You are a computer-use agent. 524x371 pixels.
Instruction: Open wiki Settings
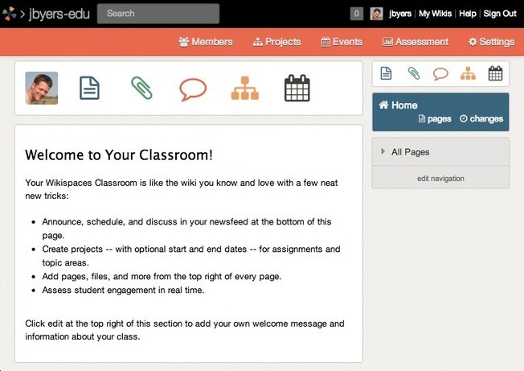point(490,42)
